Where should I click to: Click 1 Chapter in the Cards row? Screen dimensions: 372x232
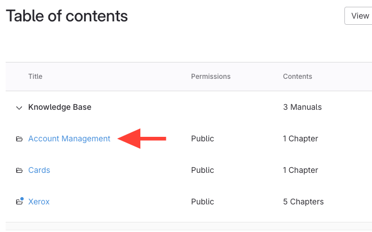[300, 170]
